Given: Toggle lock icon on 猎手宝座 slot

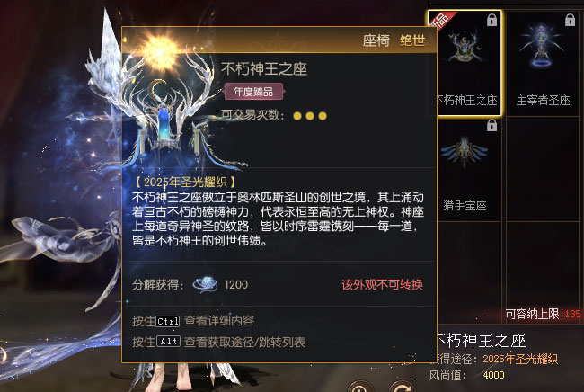Looking at the screenshot, I should click(491, 125).
